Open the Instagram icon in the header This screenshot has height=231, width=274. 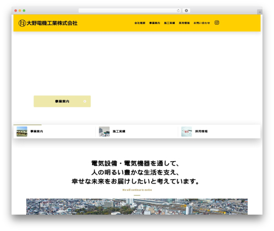(217, 22)
